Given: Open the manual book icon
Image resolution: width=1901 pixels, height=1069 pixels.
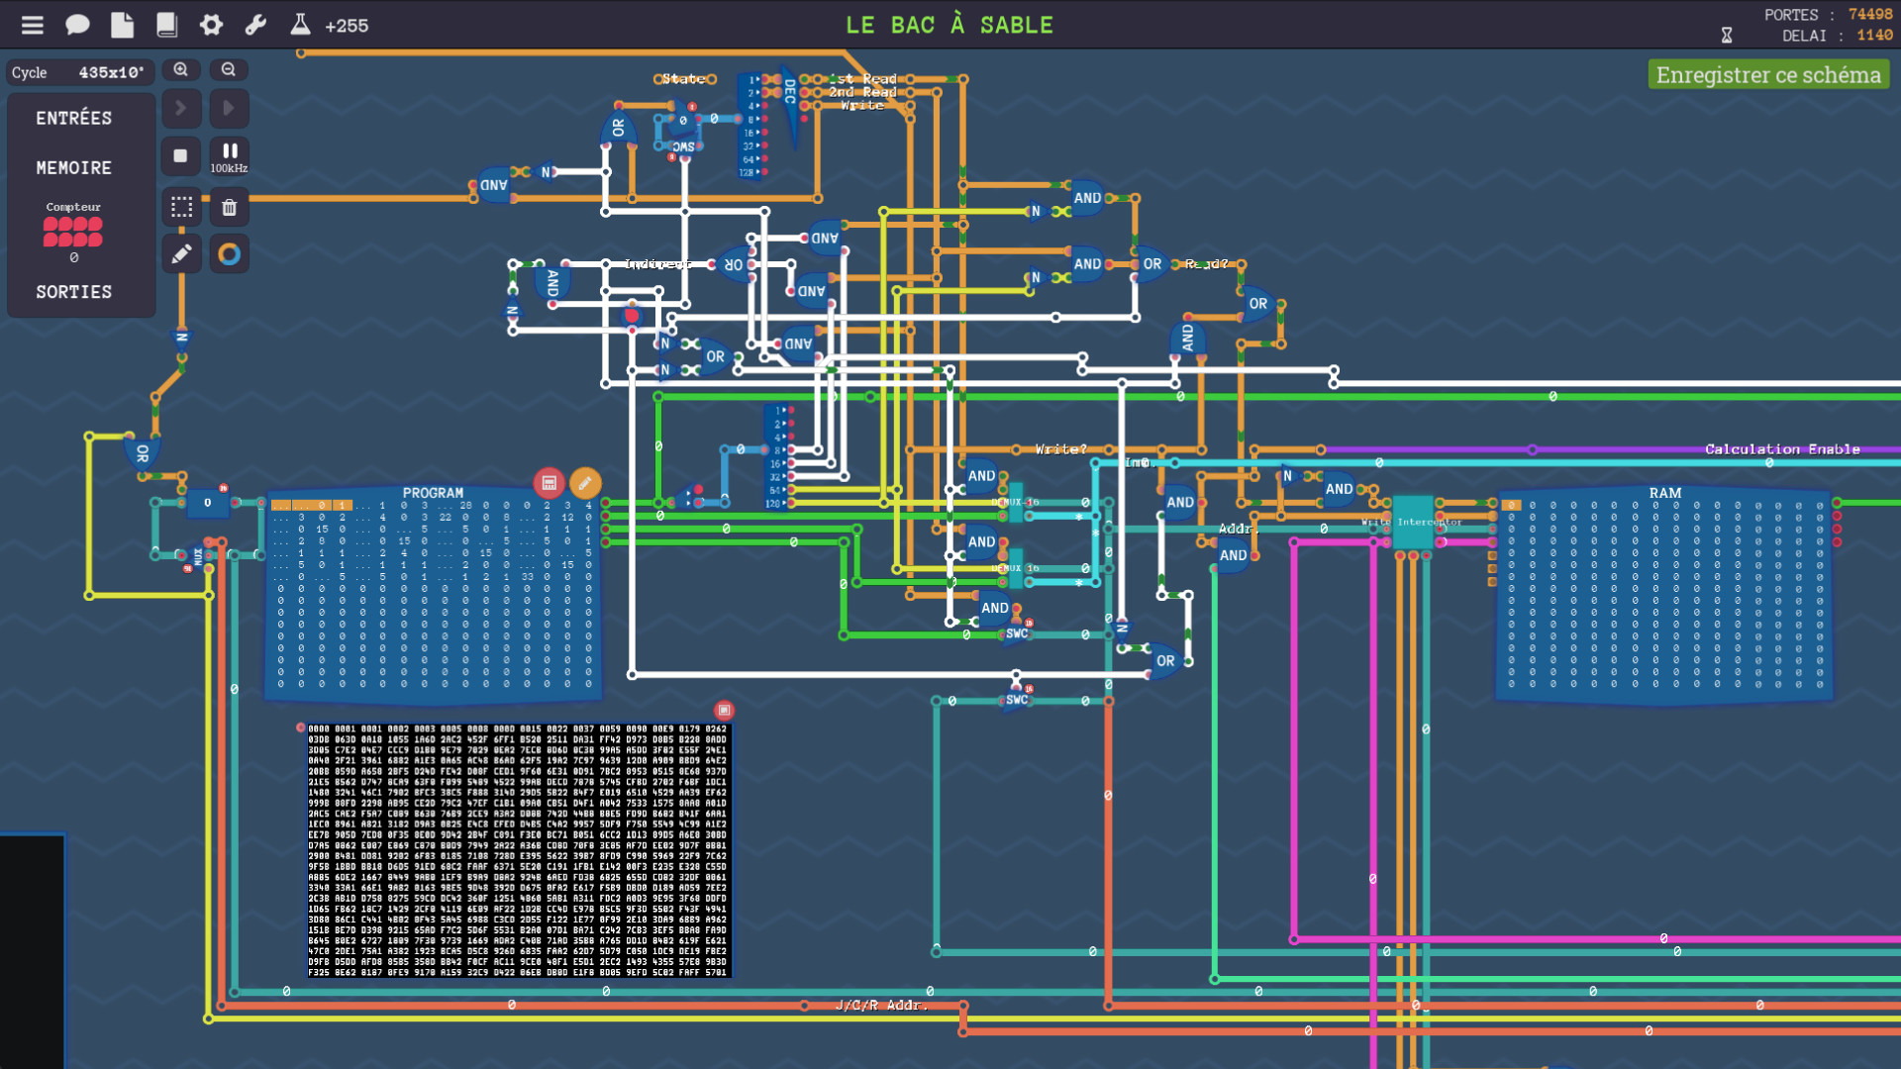Looking at the screenshot, I should (x=166, y=25).
